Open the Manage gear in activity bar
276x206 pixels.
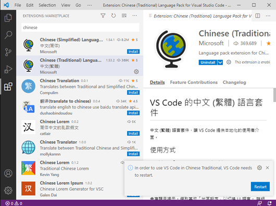8,190
